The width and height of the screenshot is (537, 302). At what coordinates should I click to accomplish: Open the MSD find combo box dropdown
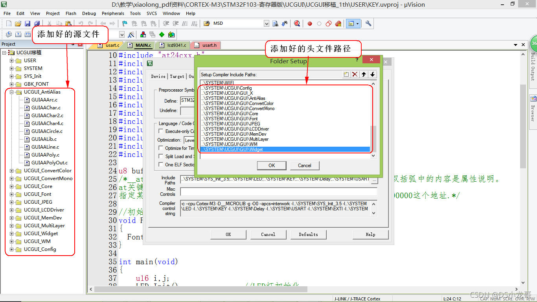267,24
